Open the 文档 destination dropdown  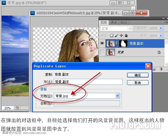click(118, 96)
